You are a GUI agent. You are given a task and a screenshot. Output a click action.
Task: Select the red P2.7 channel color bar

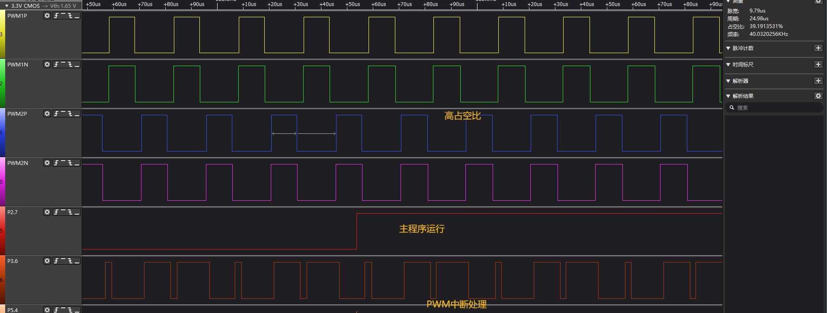[x=2, y=231]
